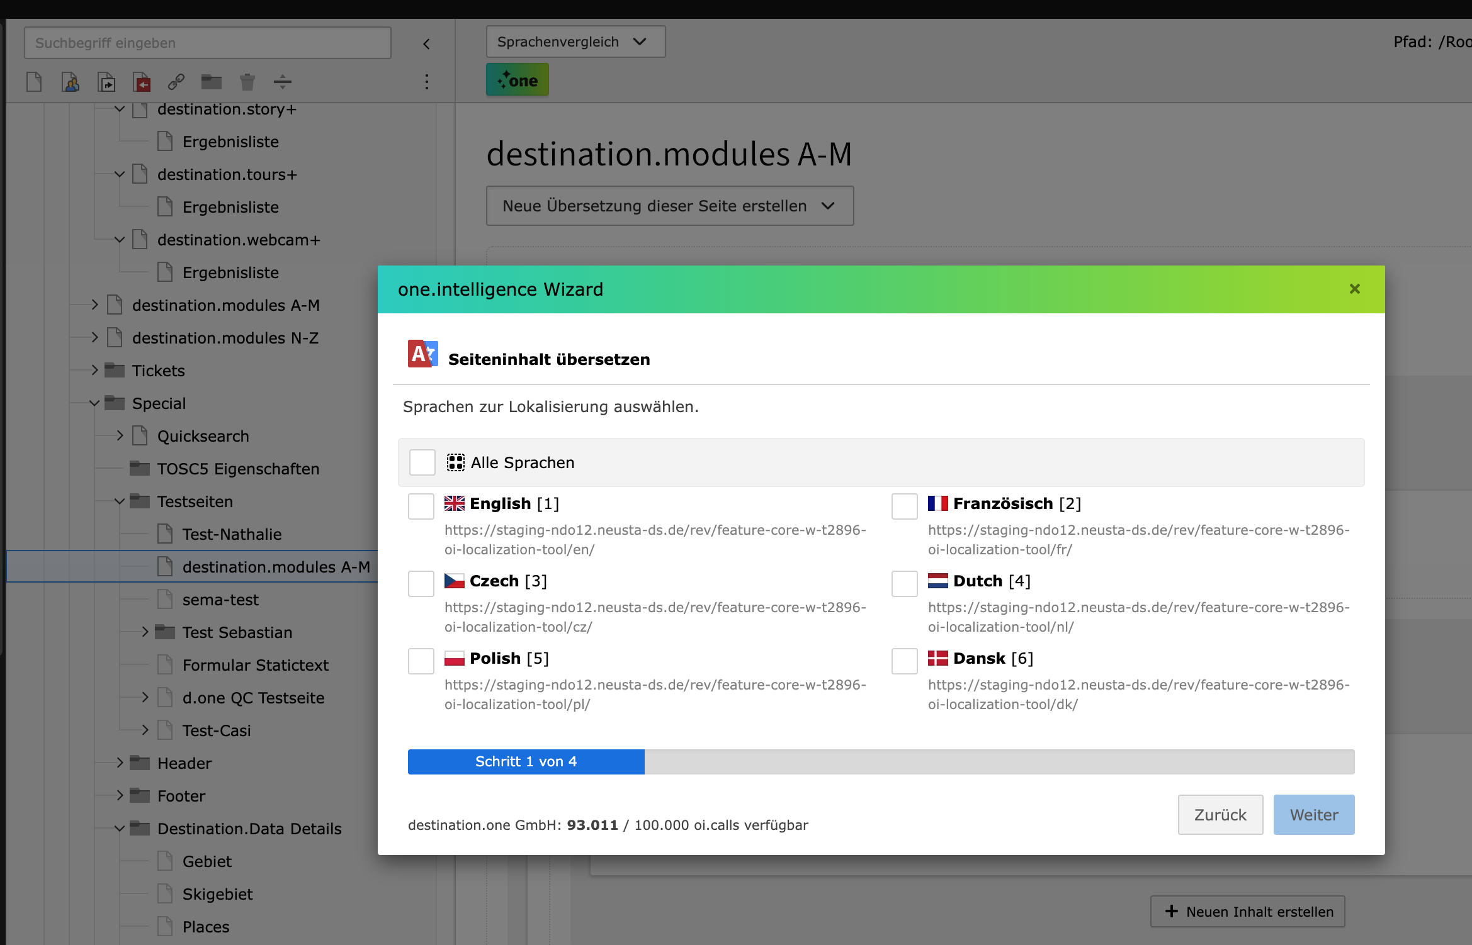Open three-dot menu in page tree toolbar

427,82
